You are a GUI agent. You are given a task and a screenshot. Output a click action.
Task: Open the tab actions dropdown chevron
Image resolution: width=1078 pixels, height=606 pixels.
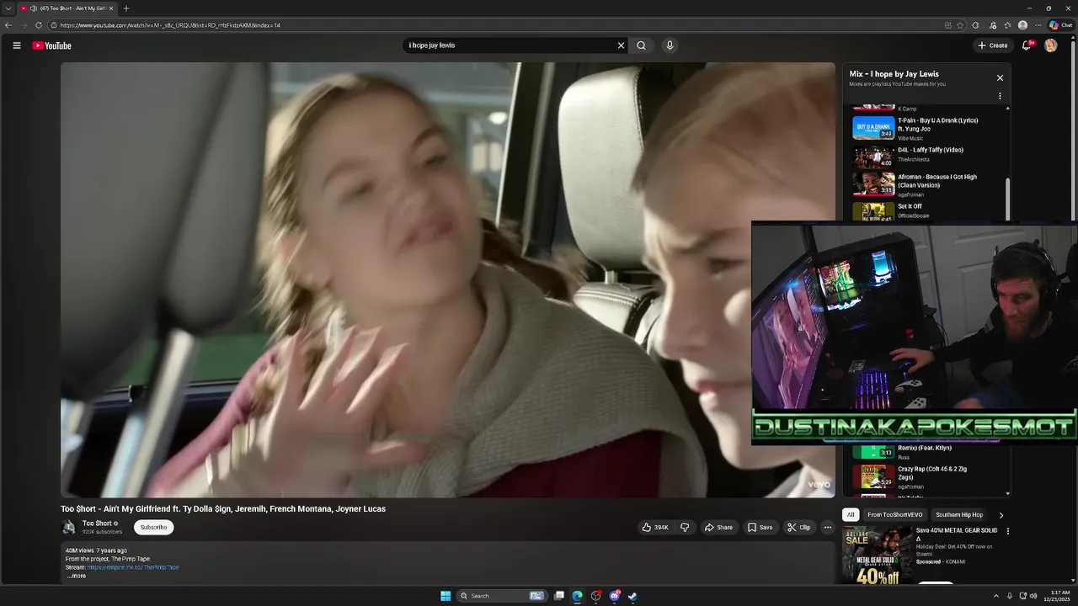(8, 8)
